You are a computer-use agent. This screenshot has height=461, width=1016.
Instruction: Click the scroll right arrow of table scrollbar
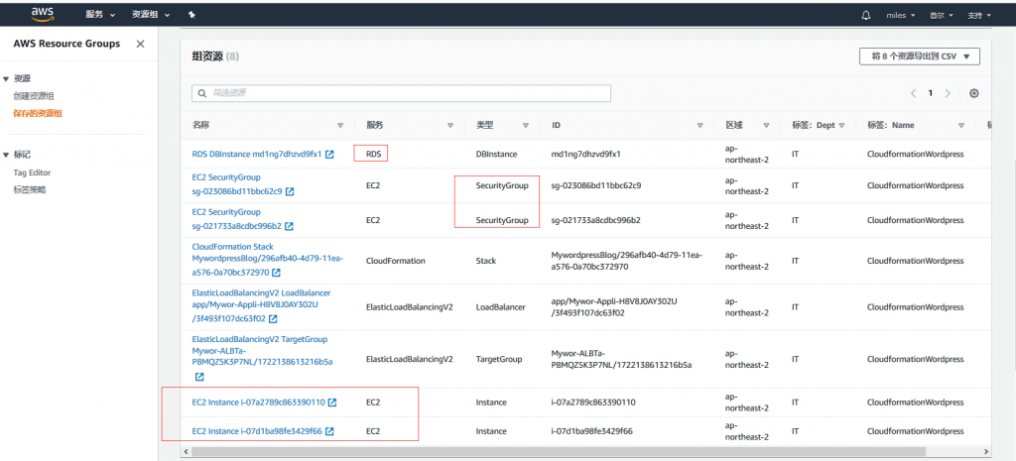click(987, 451)
